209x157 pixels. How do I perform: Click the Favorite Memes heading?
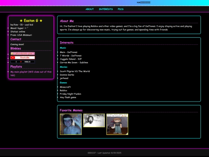click(x=71, y=110)
